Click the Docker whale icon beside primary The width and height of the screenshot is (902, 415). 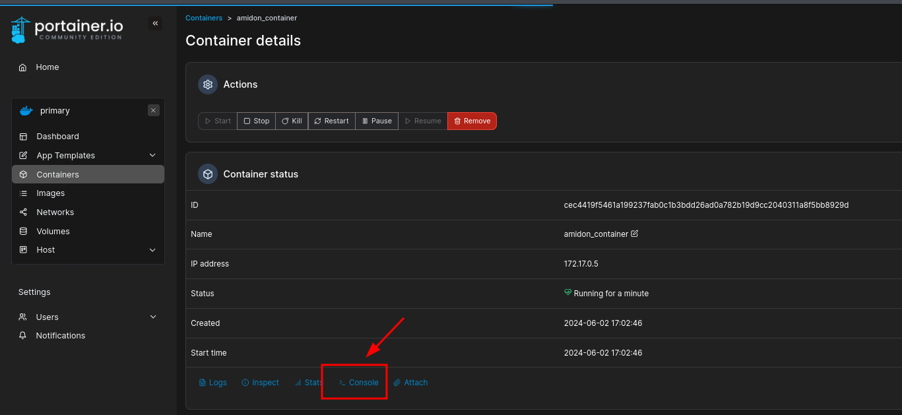[x=26, y=111]
